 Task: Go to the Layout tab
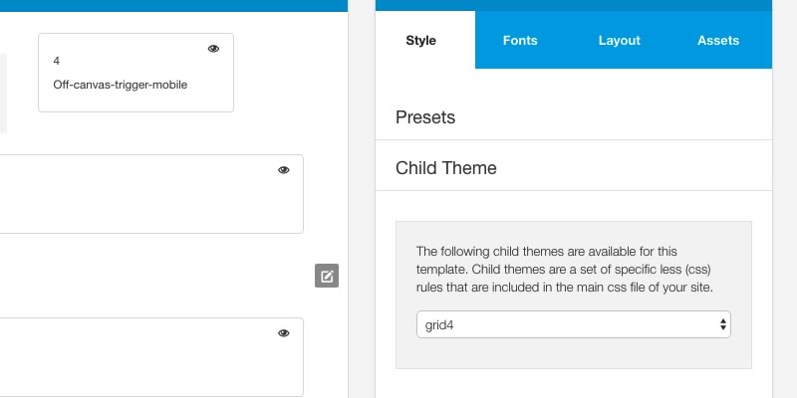(619, 41)
